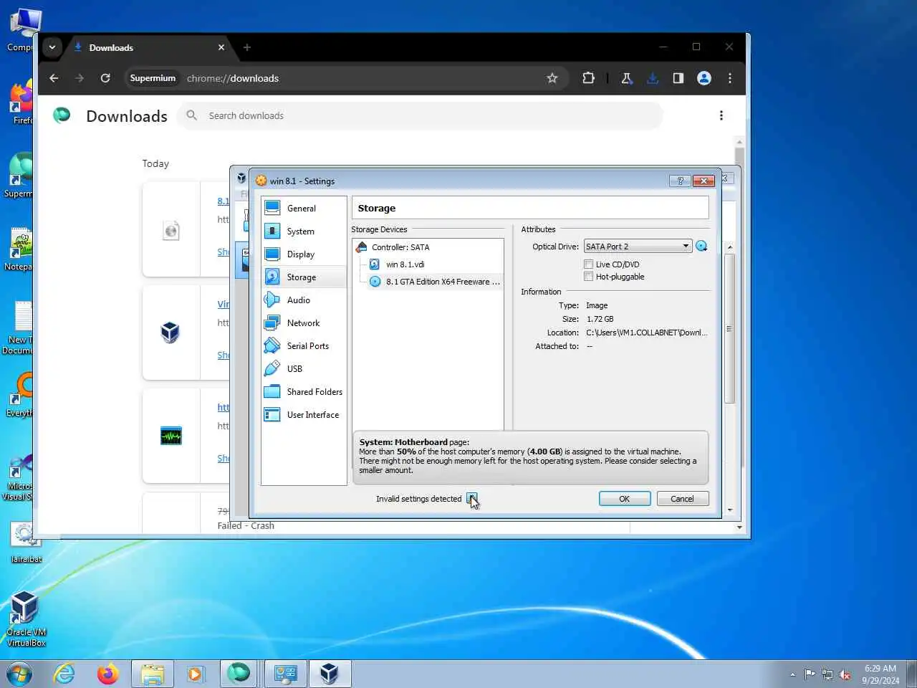Select the win 8.1.vdi hard disk
The height and width of the screenshot is (688, 917).
(405, 264)
